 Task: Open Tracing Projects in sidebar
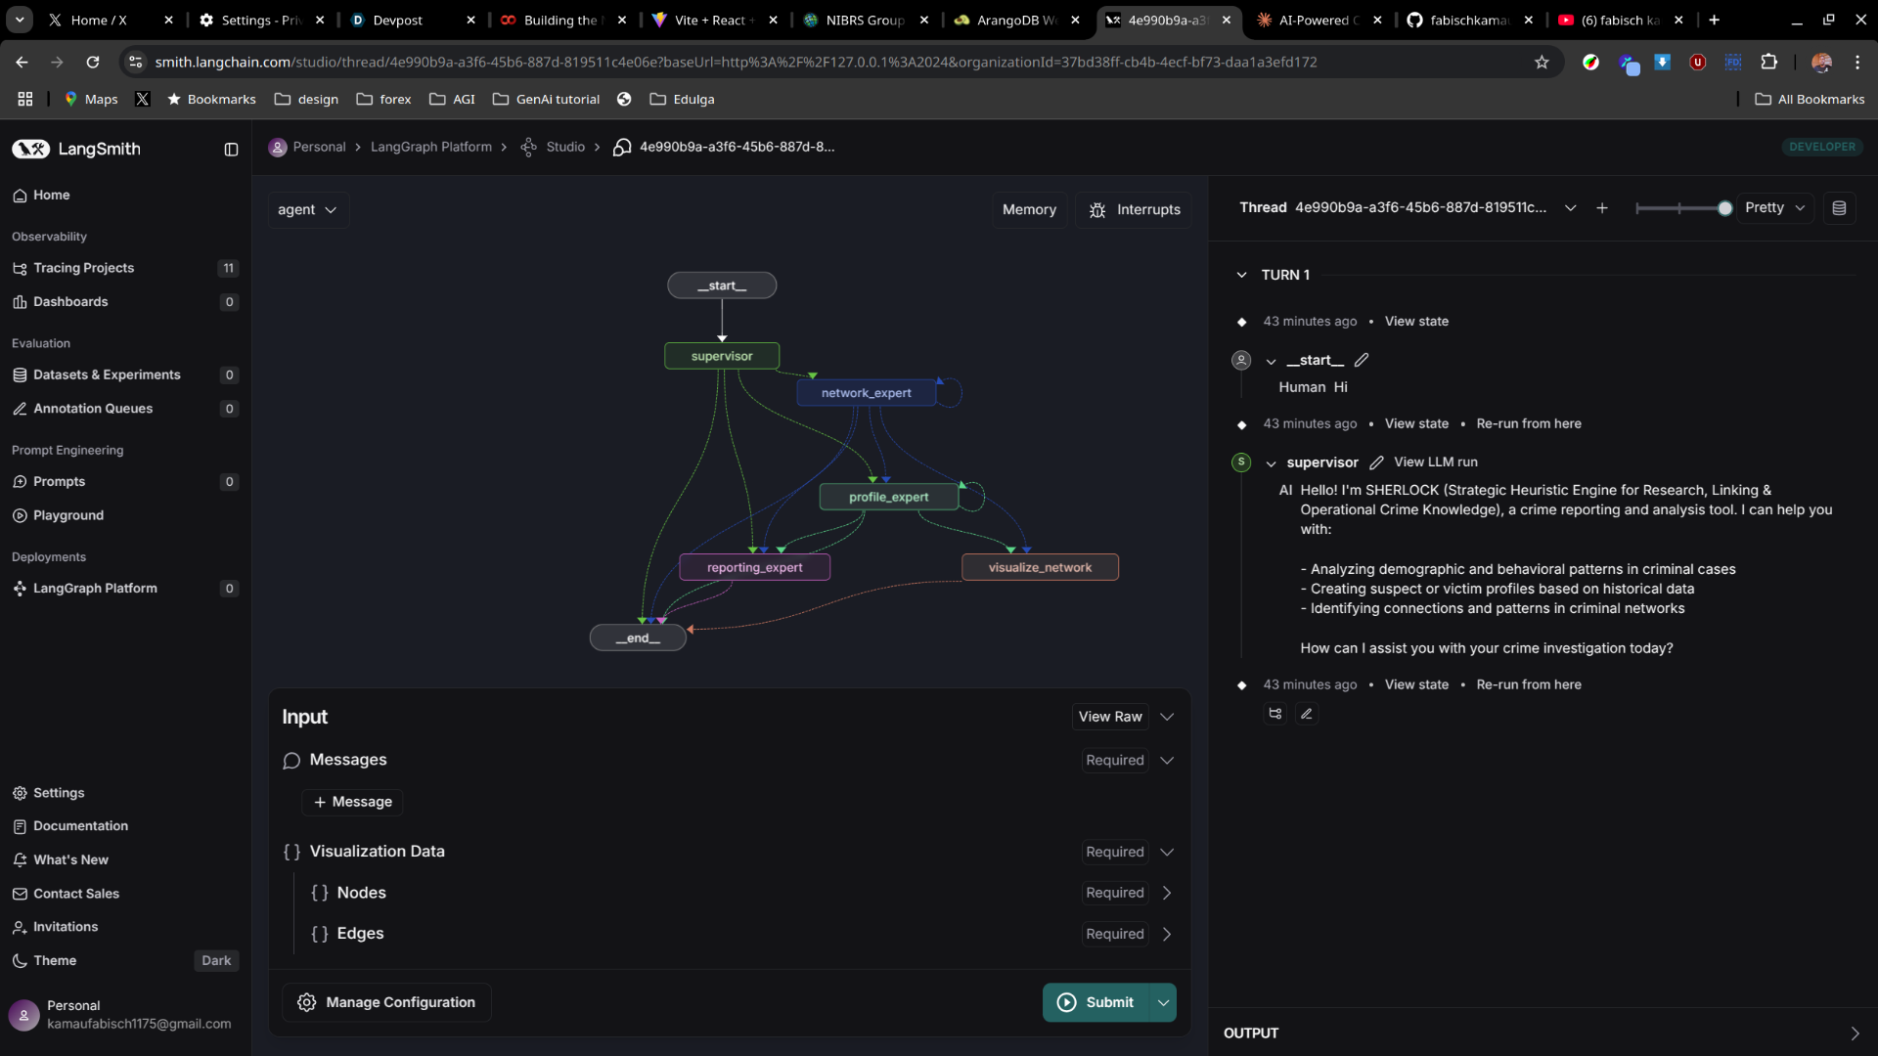click(x=83, y=268)
